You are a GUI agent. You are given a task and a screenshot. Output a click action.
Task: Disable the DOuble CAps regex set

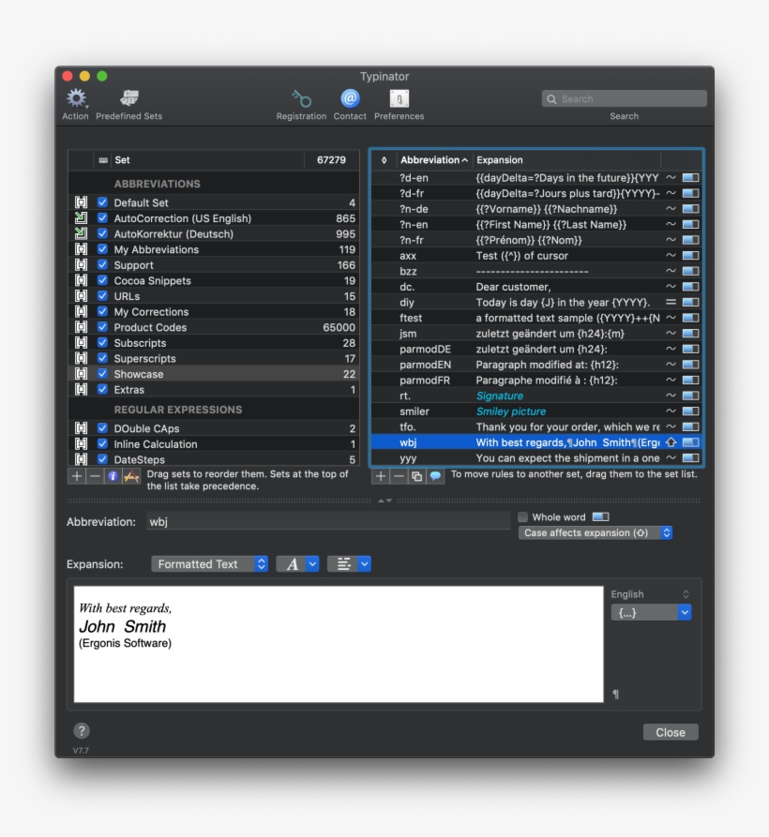[102, 428]
